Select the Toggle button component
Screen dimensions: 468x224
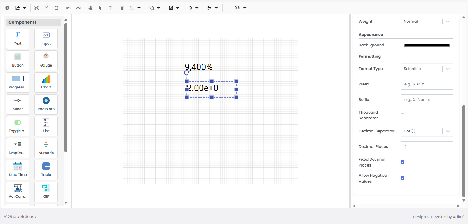(18, 126)
